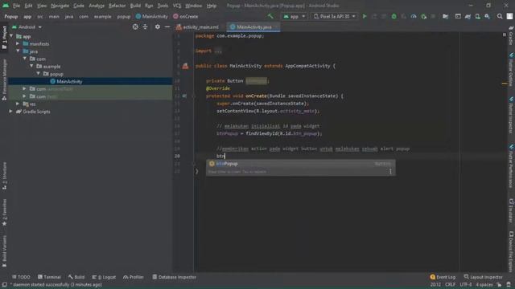Open the Layout Inspector
Viewport: 515px width, 289px height.
pos(483,277)
